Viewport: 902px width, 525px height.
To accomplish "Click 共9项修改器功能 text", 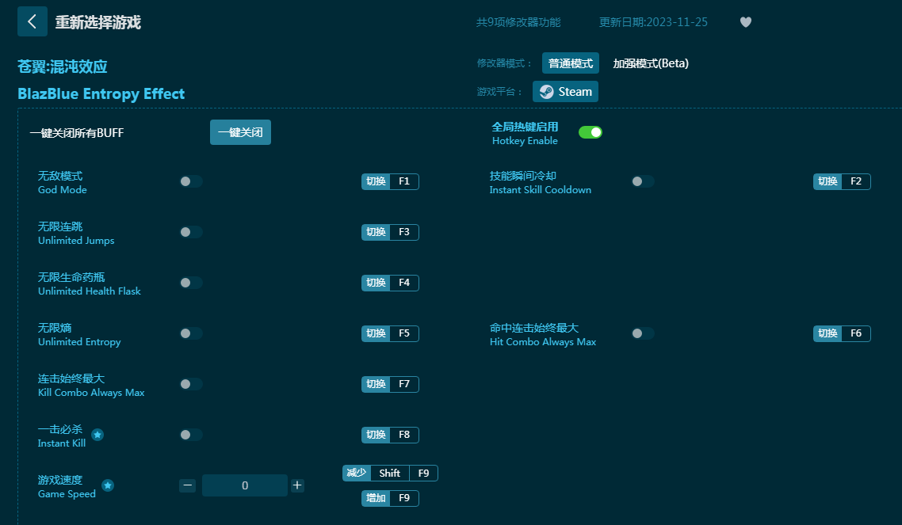I will click(x=518, y=22).
